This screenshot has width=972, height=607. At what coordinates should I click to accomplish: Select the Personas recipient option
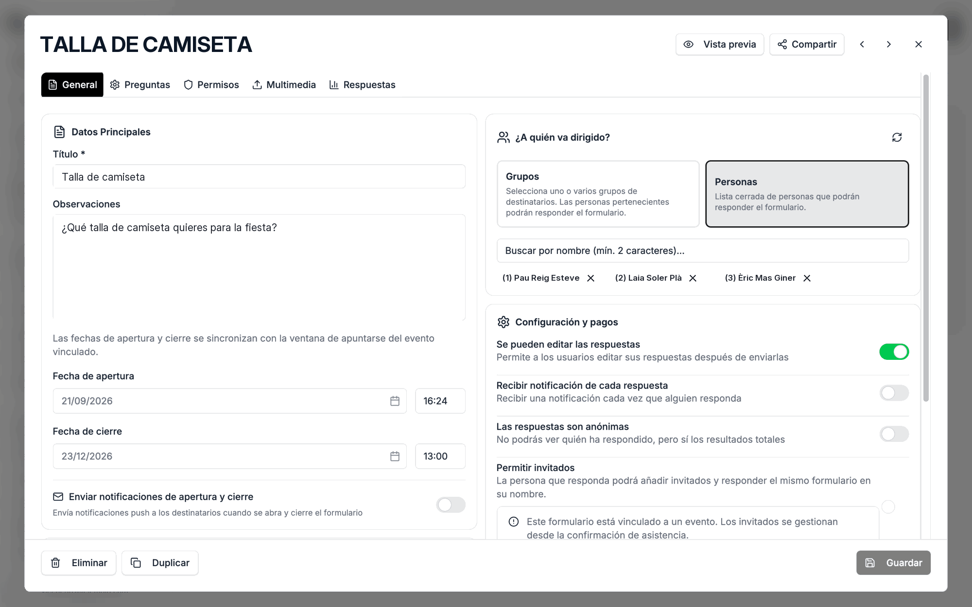point(807,194)
